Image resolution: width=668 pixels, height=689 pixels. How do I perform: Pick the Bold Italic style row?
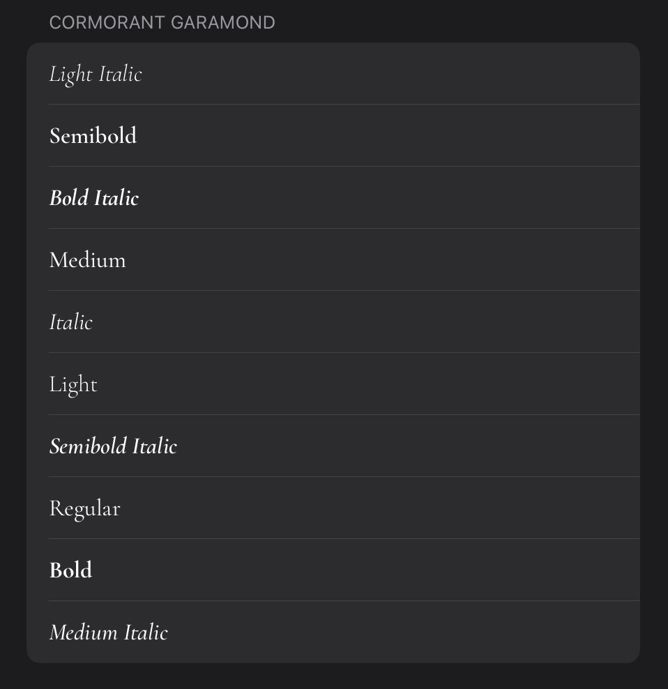click(94, 198)
